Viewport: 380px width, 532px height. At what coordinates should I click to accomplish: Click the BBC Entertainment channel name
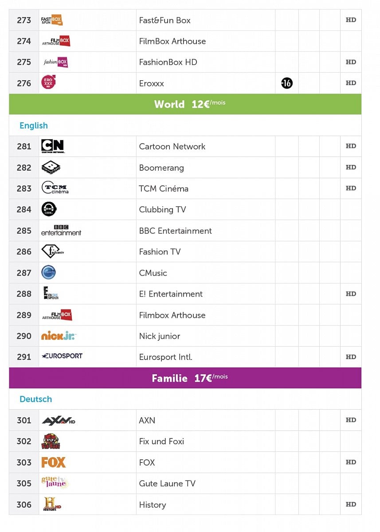175,231
